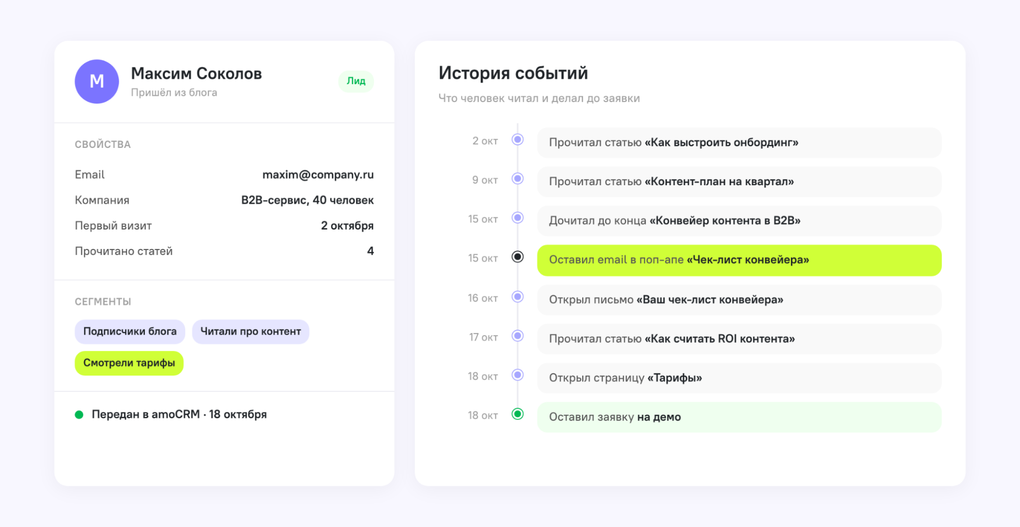Click the green timeline dot for demo request

(517, 414)
